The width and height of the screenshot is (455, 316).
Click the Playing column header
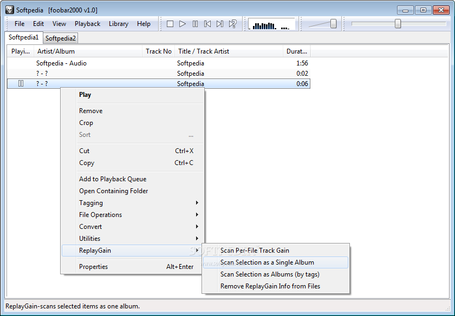coord(21,51)
